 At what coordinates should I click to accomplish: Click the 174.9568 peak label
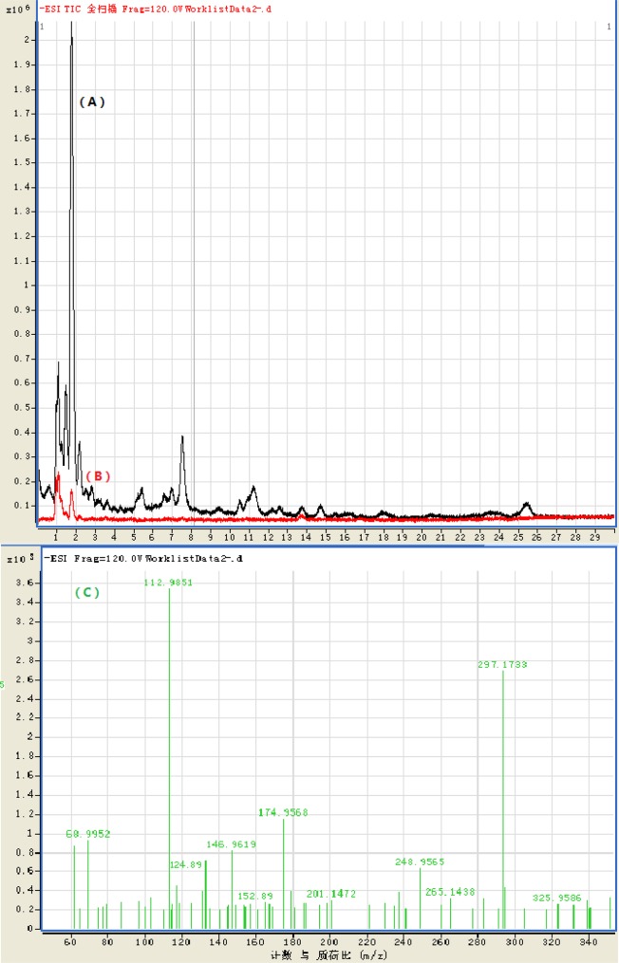[x=283, y=812]
